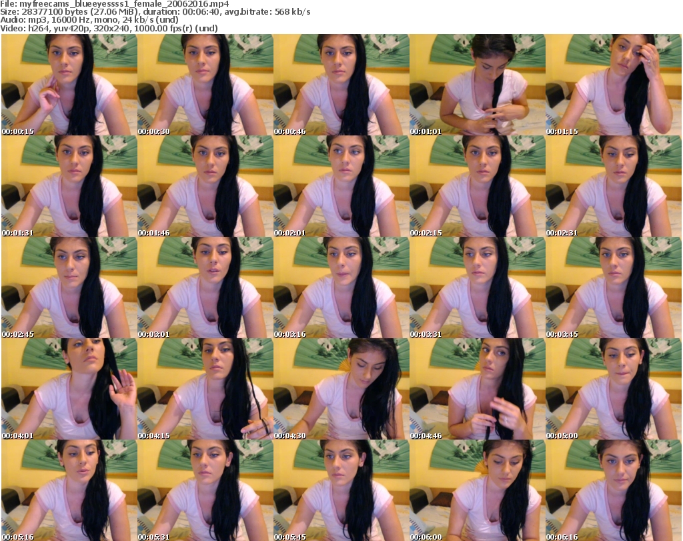Choose the 00:06:00 thumbnail
Screen dimensions: 683x541
(x=478, y=490)
